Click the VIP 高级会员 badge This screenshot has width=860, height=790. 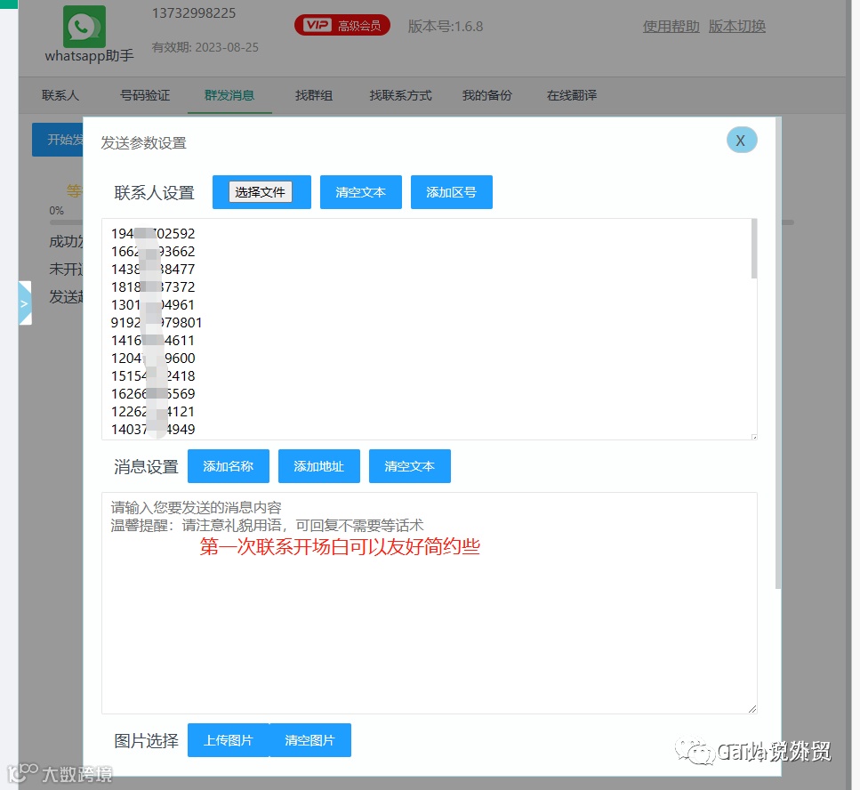[342, 25]
